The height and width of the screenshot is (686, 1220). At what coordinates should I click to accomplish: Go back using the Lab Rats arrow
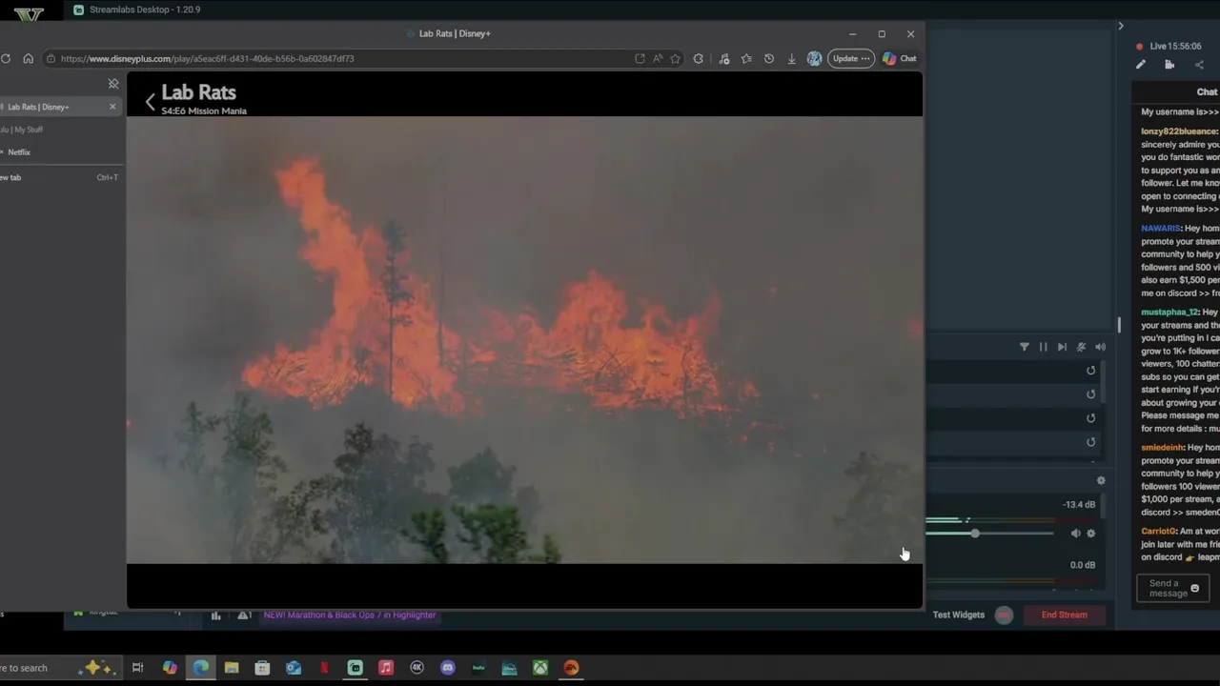tap(150, 101)
